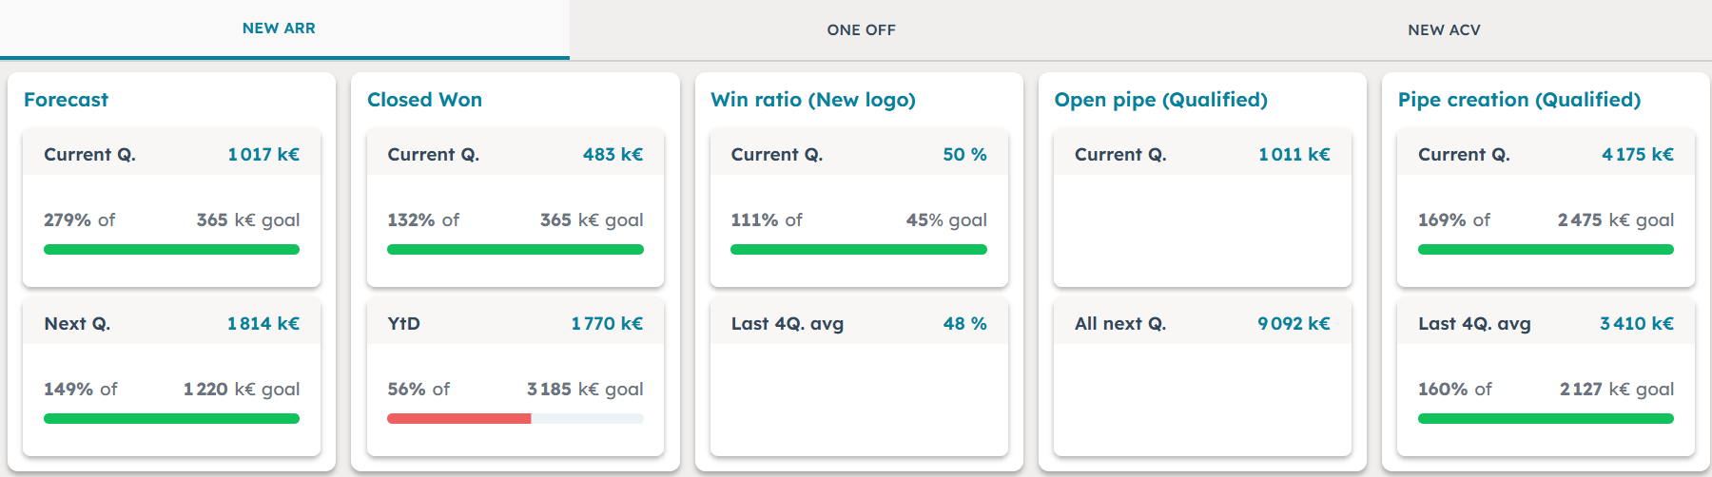Viewport: 1712px width, 477px height.
Task: Open the Closed Won panel title
Action: [424, 100]
